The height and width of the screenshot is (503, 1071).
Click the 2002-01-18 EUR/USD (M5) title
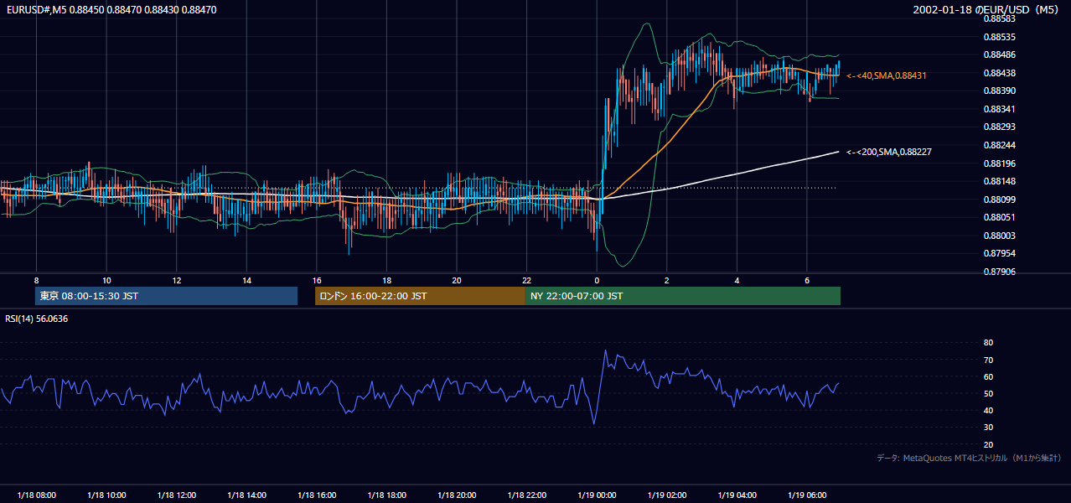[x=986, y=10]
